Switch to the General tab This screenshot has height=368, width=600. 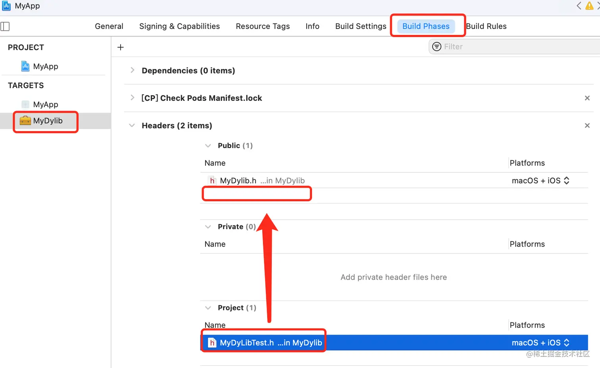pyautogui.click(x=109, y=26)
